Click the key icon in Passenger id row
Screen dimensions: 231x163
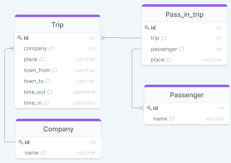tap(149, 108)
